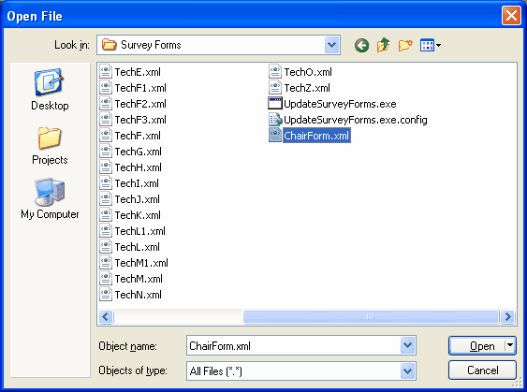Click inside the Object name text field
Image resolution: width=527 pixels, height=392 pixels.
point(293,345)
